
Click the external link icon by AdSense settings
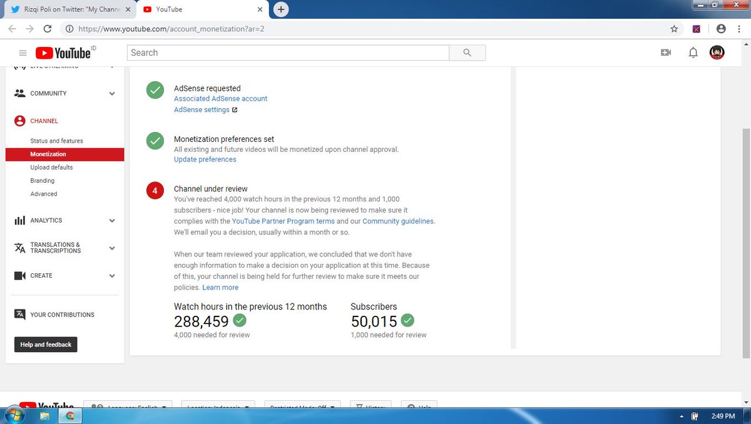tap(235, 110)
